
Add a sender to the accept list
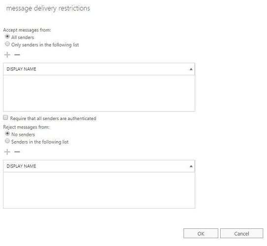click(7, 55)
